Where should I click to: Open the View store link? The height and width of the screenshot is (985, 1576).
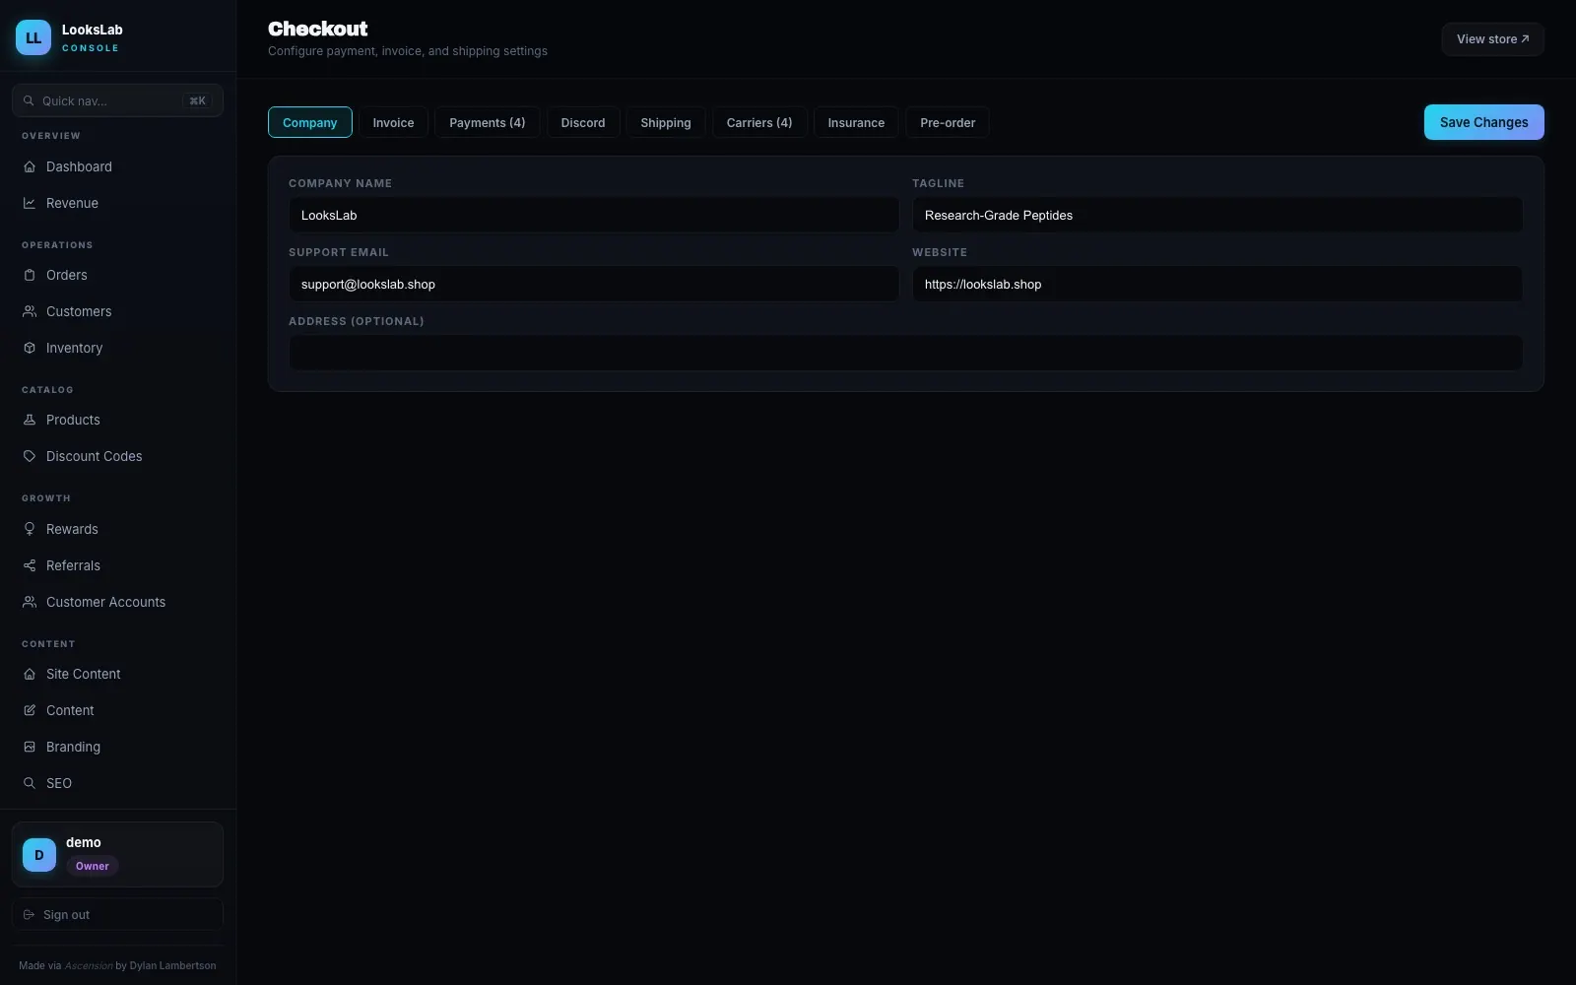pyautogui.click(x=1493, y=39)
